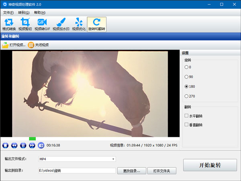Click the 00:16:38 current time text
241x181 pixels.
tap(53, 145)
